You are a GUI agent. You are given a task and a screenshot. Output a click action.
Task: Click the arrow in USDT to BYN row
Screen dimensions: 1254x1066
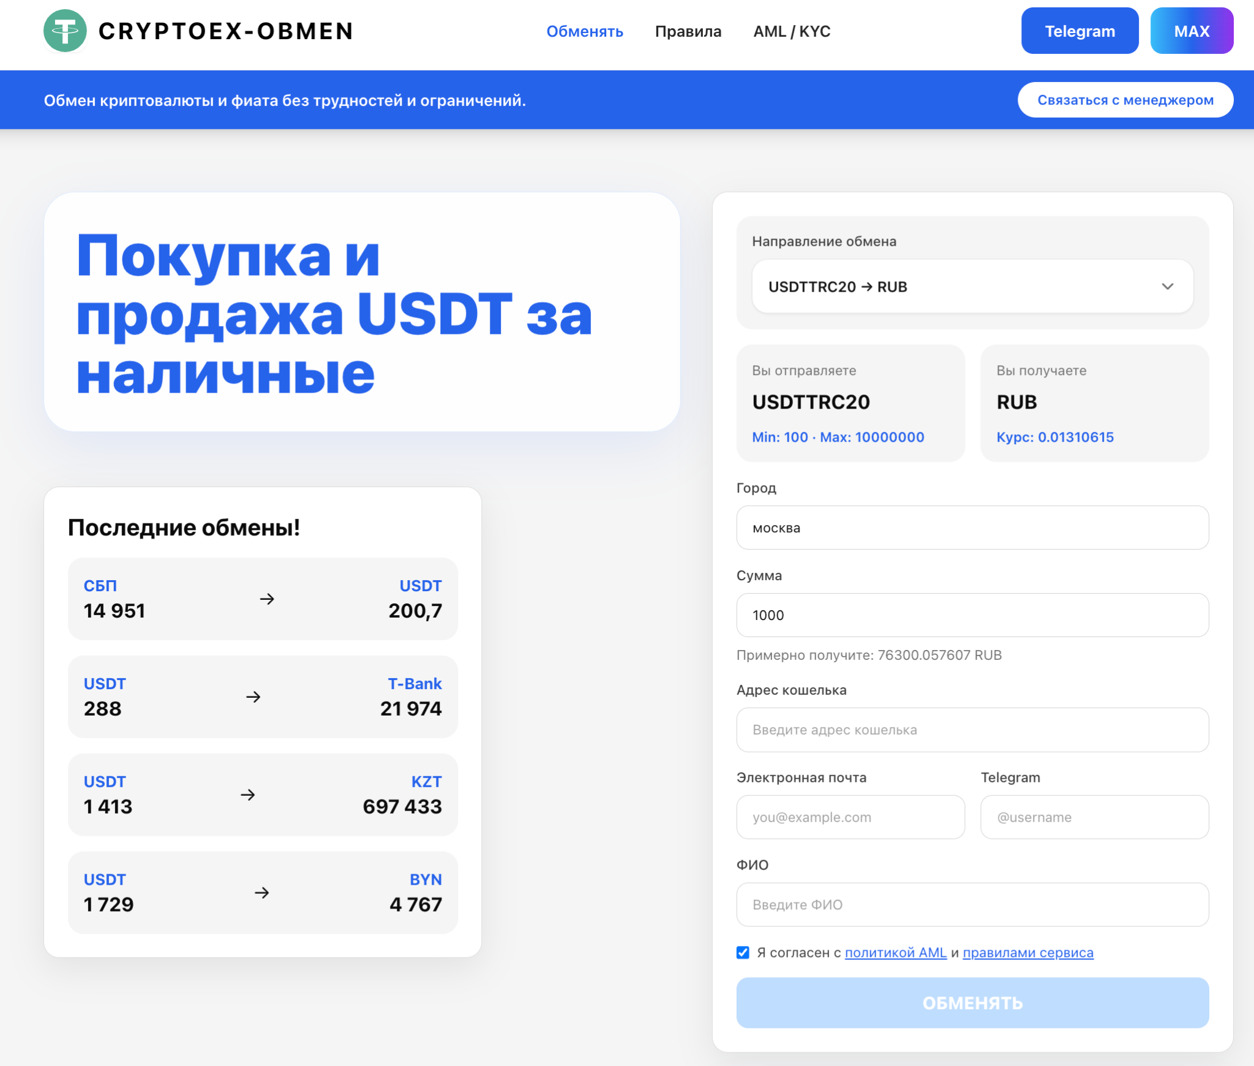pos(262,893)
